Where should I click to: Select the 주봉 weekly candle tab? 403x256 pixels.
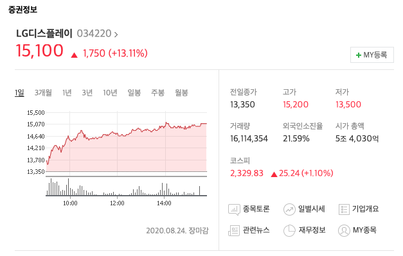158,92
